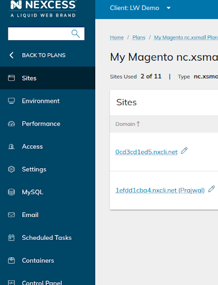This screenshot has height=285, width=218.
Task: Click the Sites panel heading
Action: (x=126, y=102)
